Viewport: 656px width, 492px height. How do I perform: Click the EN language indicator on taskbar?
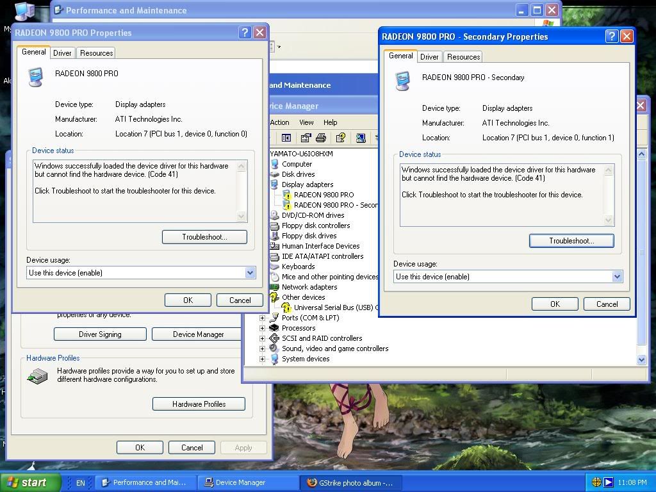[x=80, y=483]
